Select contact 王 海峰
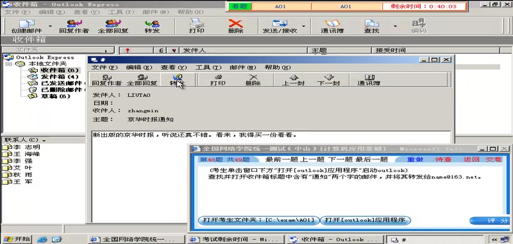Screen dimensions: 513x244 click(26, 154)
